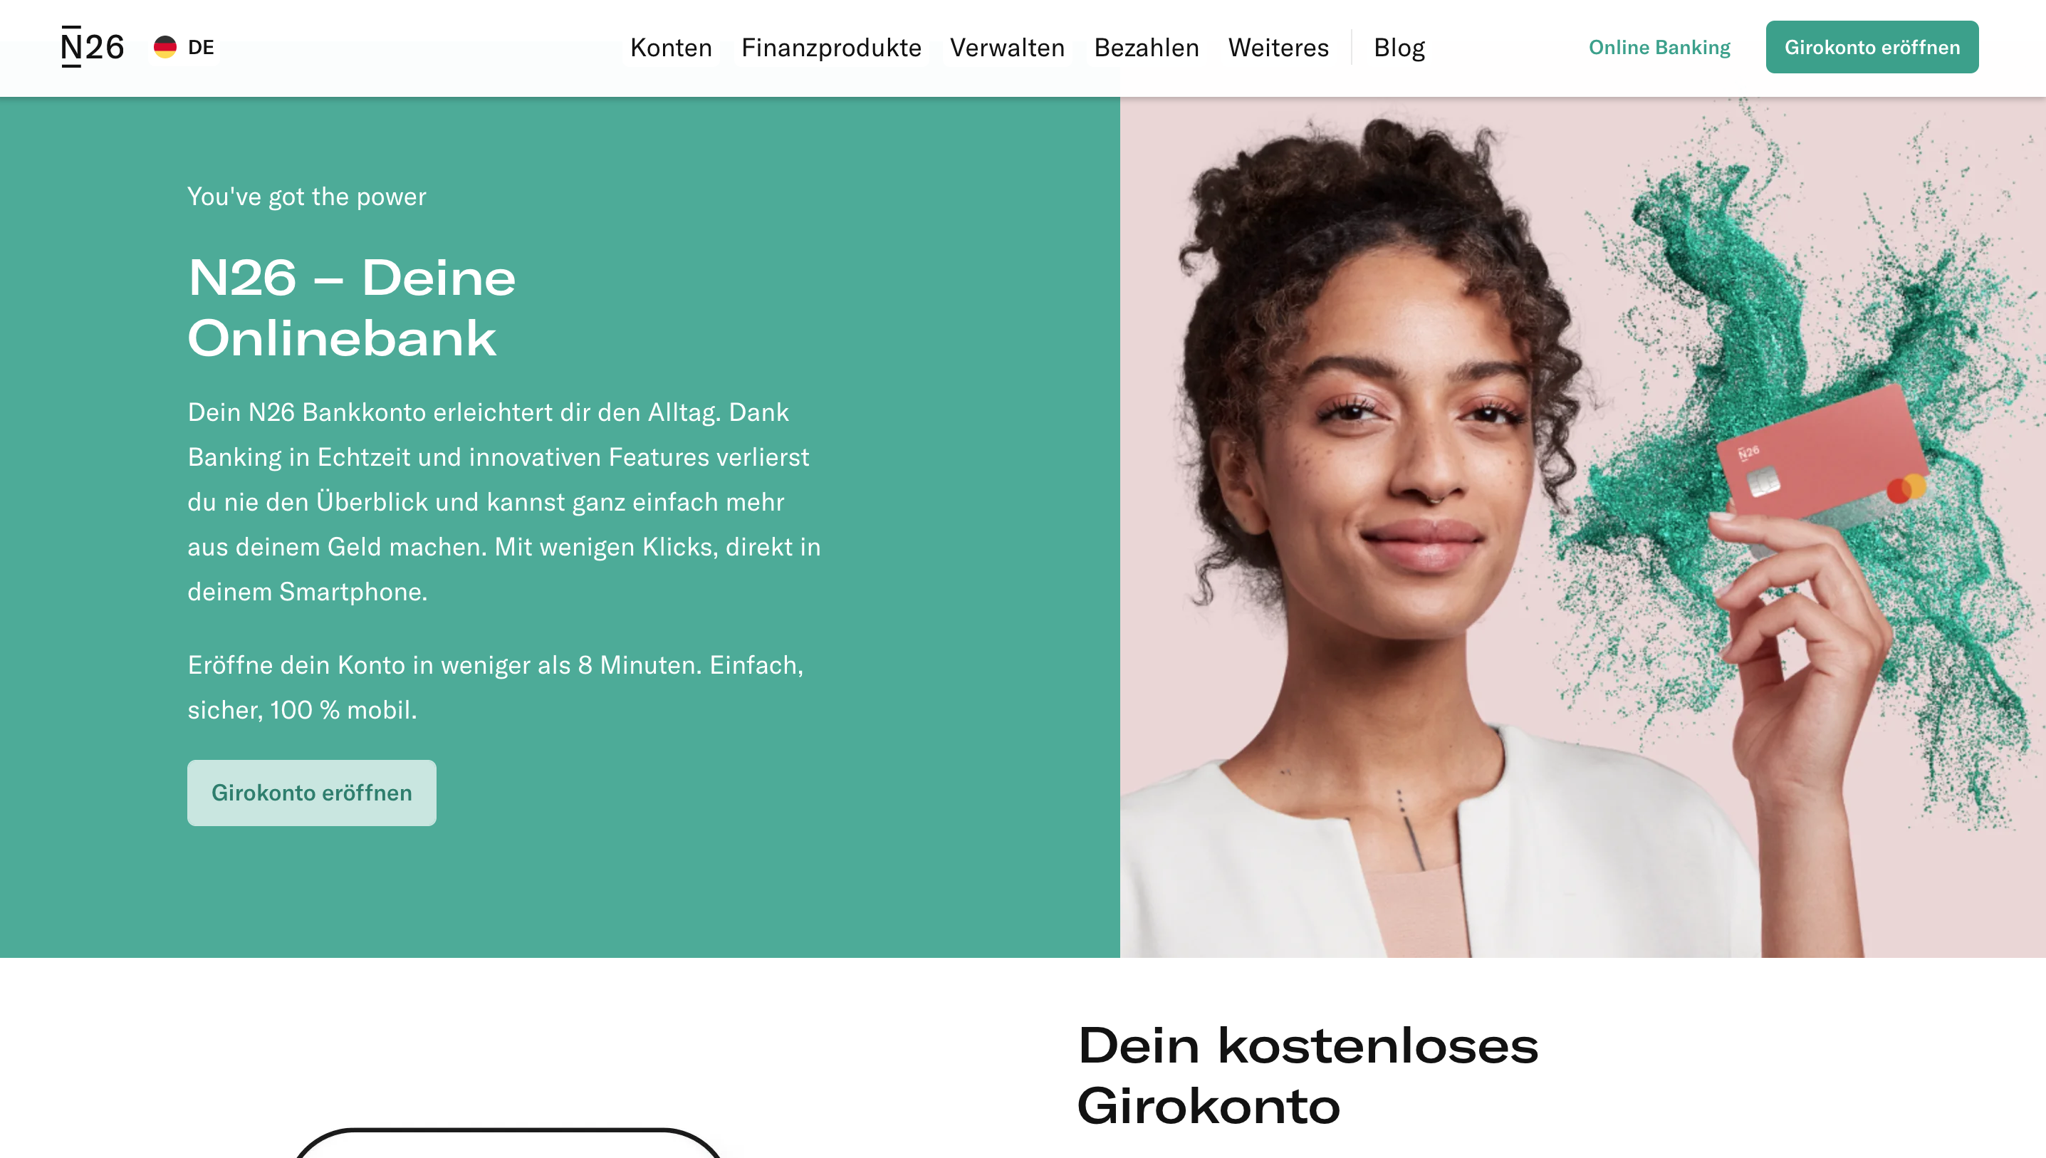Image resolution: width=2046 pixels, height=1158 pixels.
Task: Click the phone mockup outline at bottom
Action: [x=508, y=1142]
